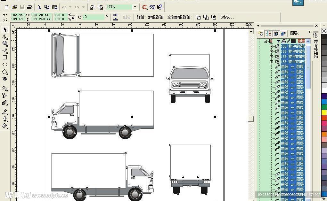The width and height of the screenshot is (327, 201).
Task: Click the Mirror horizontally button
Action: pyautogui.click(x=116, y=15)
